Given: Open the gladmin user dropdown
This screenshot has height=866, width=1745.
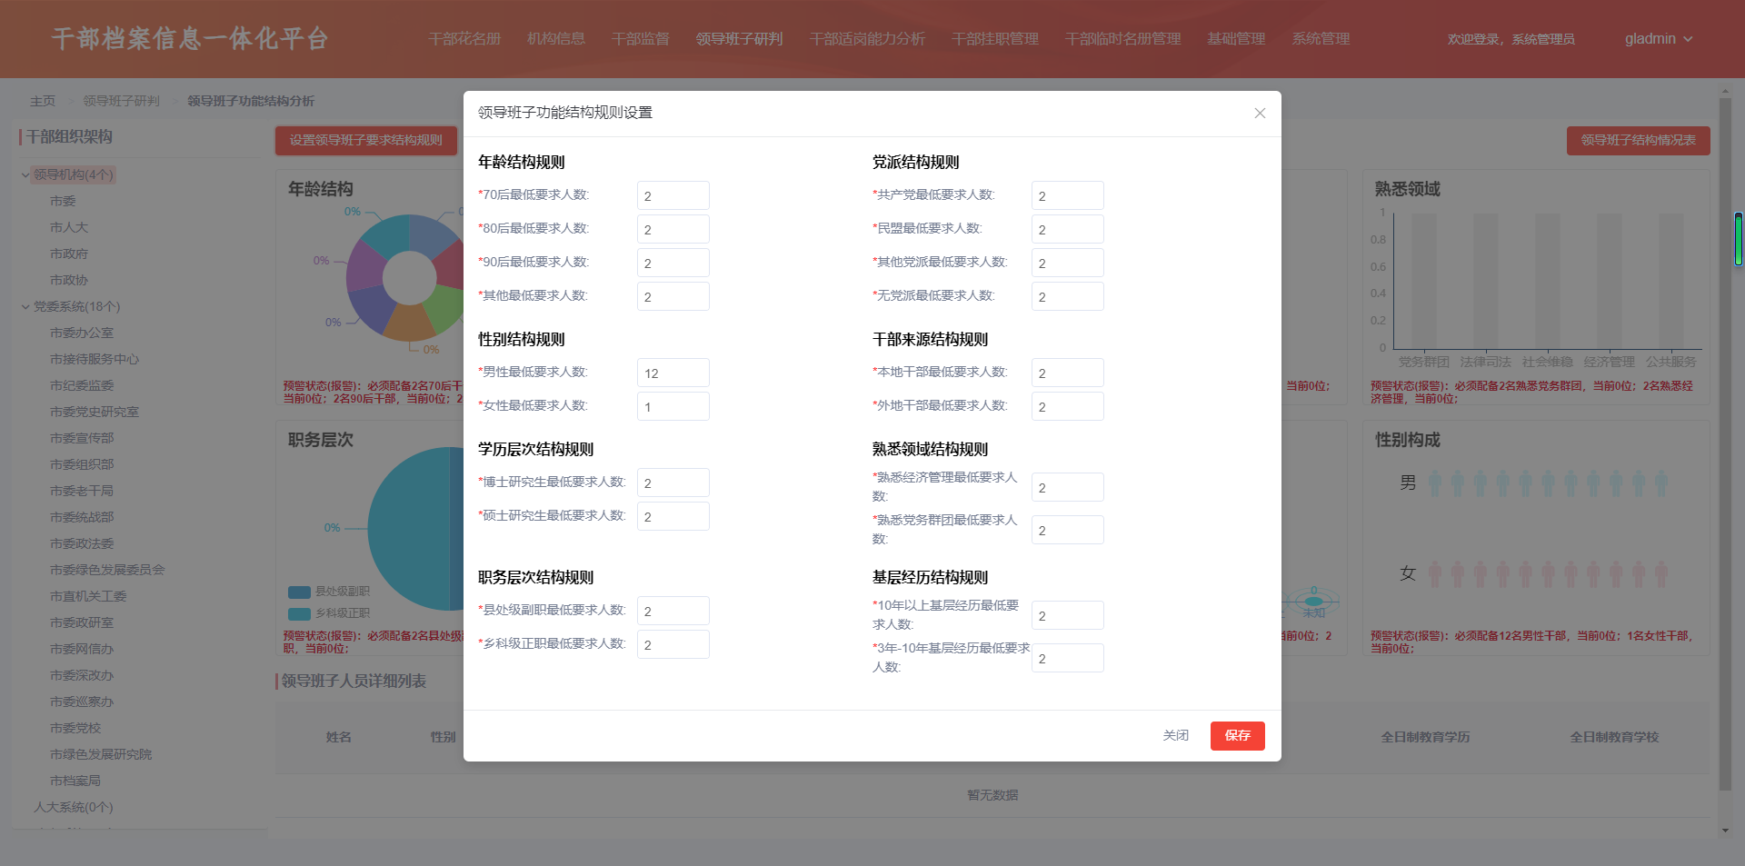Looking at the screenshot, I should click(x=1659, y=39).
